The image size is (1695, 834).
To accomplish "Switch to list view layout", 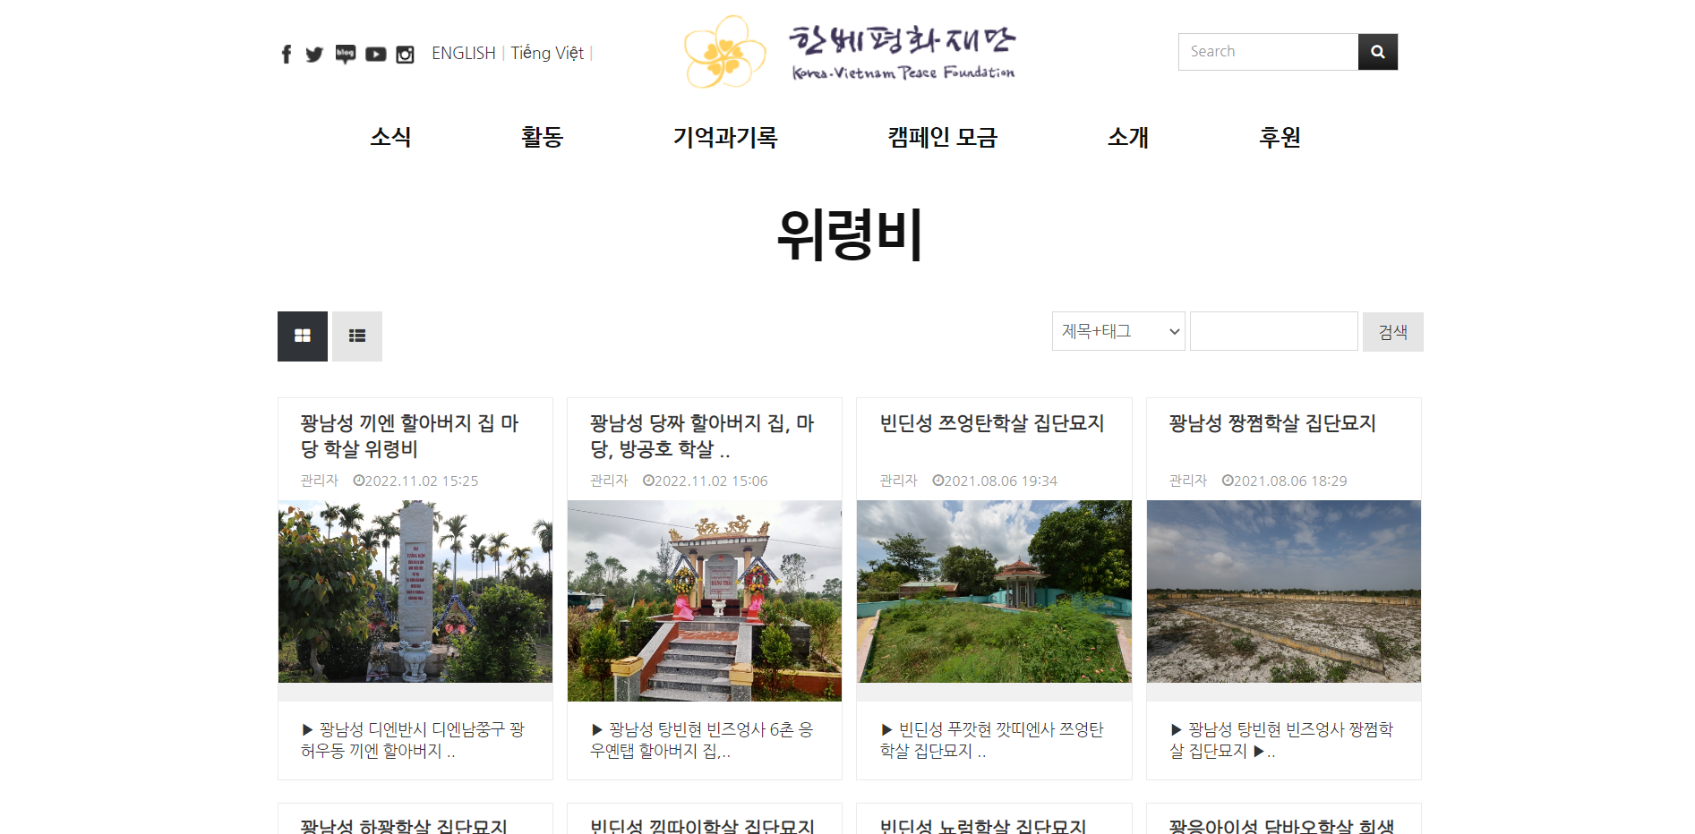I will pyautogui.click(x=357, y=336).
